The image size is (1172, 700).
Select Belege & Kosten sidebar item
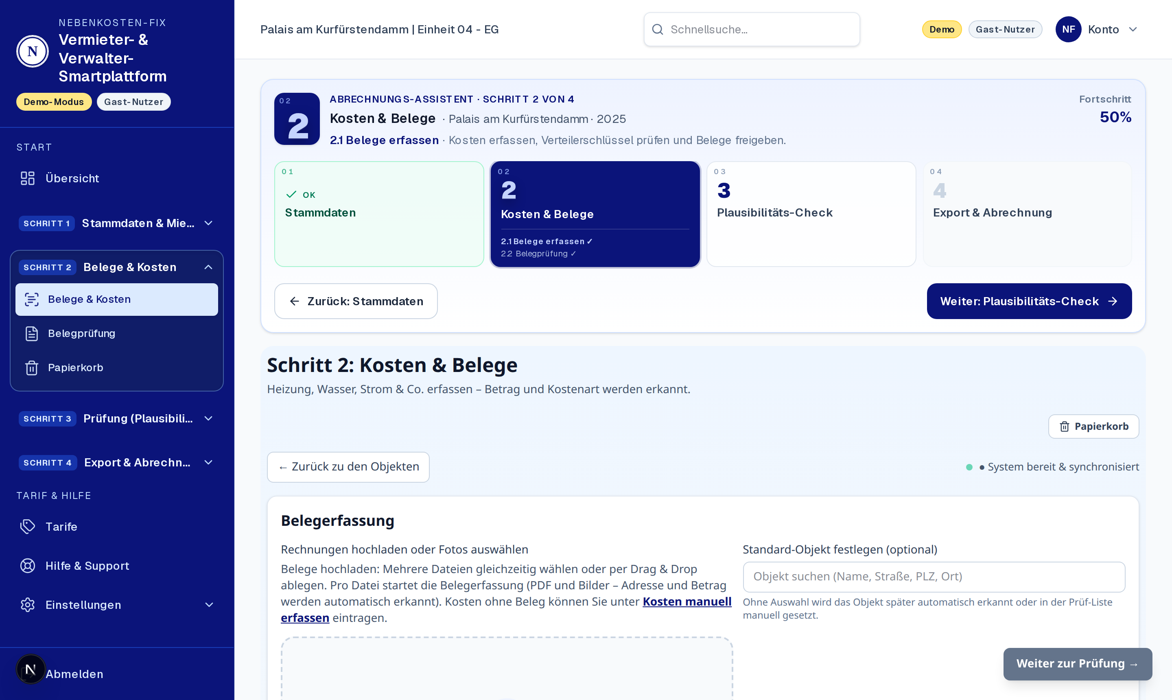pyautogui.click(x=116, y=300)
